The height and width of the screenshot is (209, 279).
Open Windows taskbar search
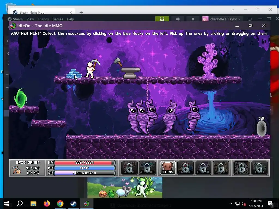(20, 204)
